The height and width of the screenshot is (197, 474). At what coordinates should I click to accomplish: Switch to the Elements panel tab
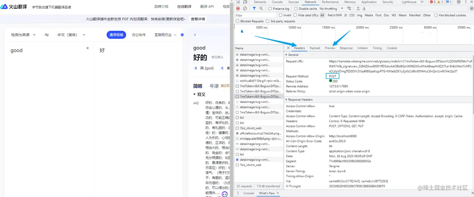260,2
